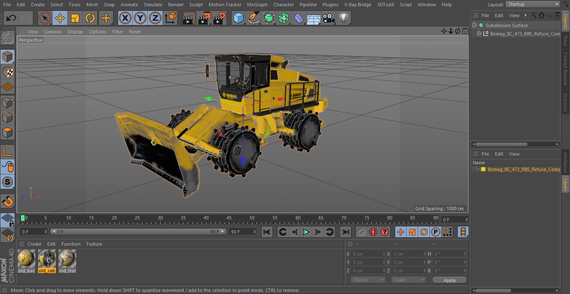
Task: Add a light object
Action: pos(344,18)
